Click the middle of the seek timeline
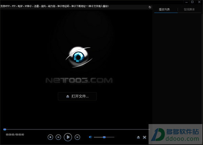This screenshot has width=203, height=145. (x=76, y=129)
